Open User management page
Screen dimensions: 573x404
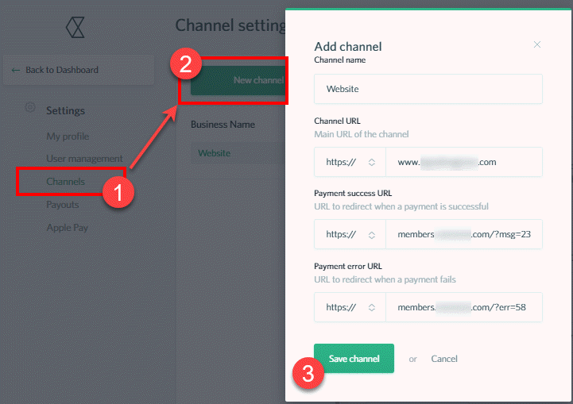point(84,159)
